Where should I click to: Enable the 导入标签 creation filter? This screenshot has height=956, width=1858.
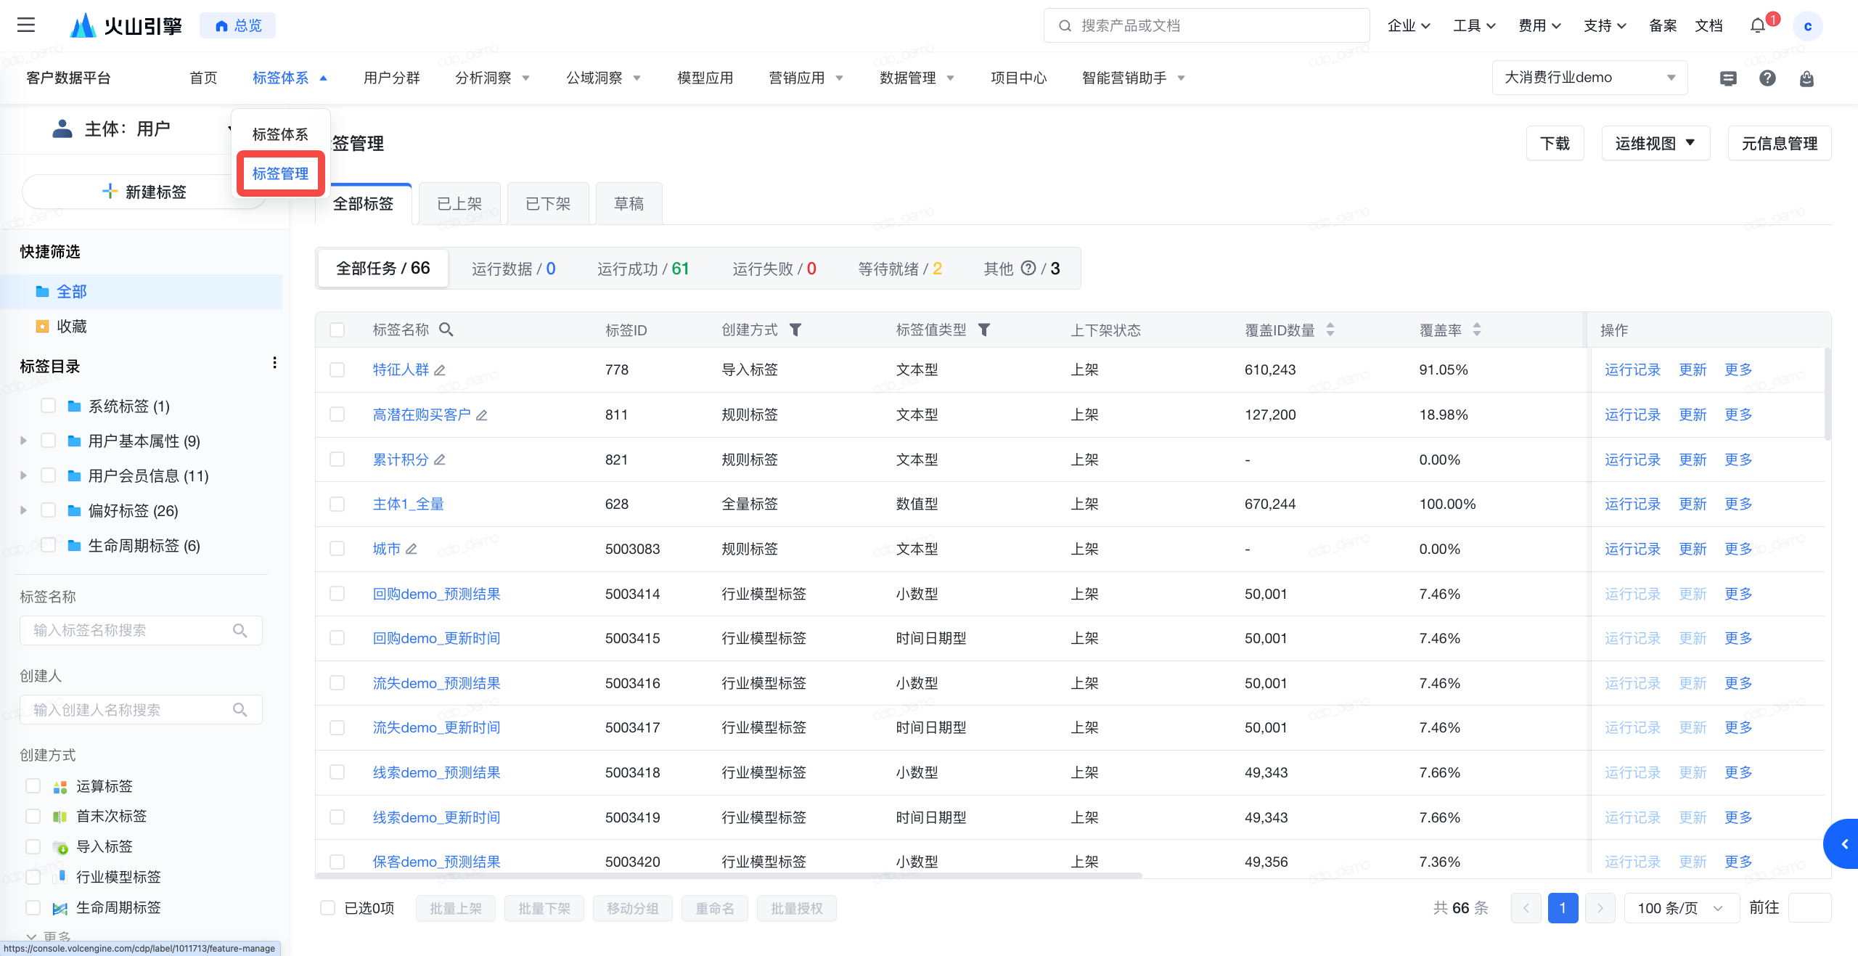click(33, 846)
